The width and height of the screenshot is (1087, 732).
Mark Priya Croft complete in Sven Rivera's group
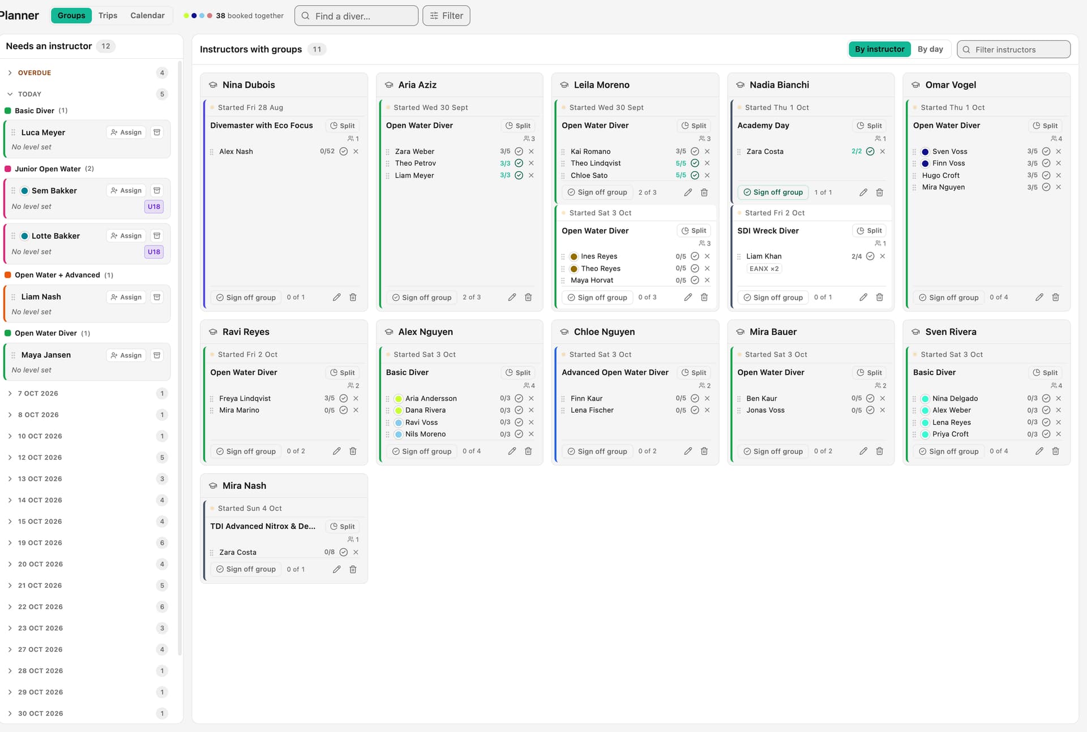pos(1047,434)
